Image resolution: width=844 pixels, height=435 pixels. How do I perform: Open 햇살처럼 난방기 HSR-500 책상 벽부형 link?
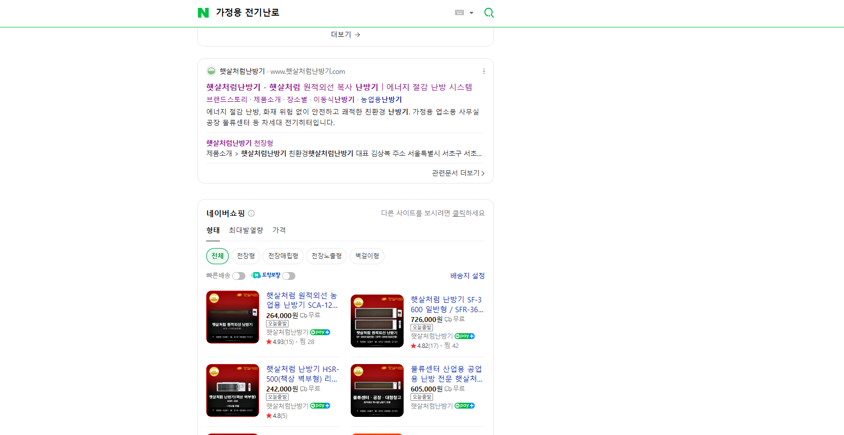point(302,374)
